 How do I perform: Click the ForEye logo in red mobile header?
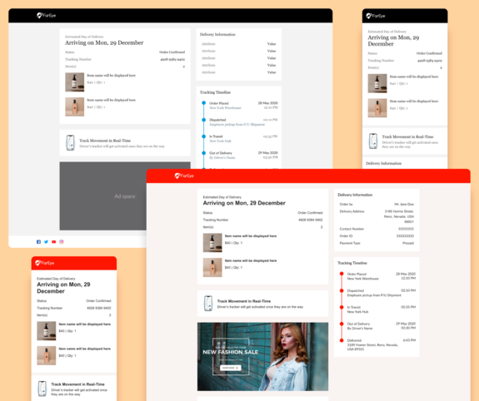coord(45,263)
